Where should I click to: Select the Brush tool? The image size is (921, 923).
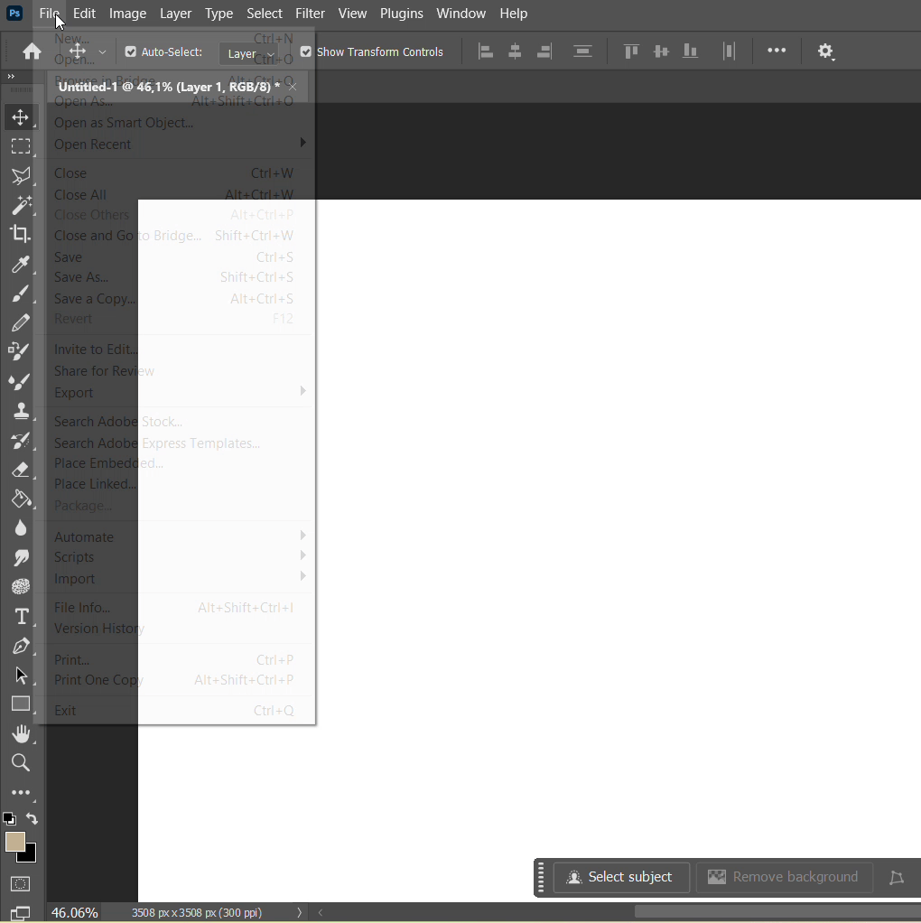tap(21, 294)
